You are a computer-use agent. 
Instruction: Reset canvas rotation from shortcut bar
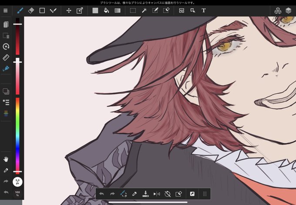pyautogui.click(x=168, y=194)
